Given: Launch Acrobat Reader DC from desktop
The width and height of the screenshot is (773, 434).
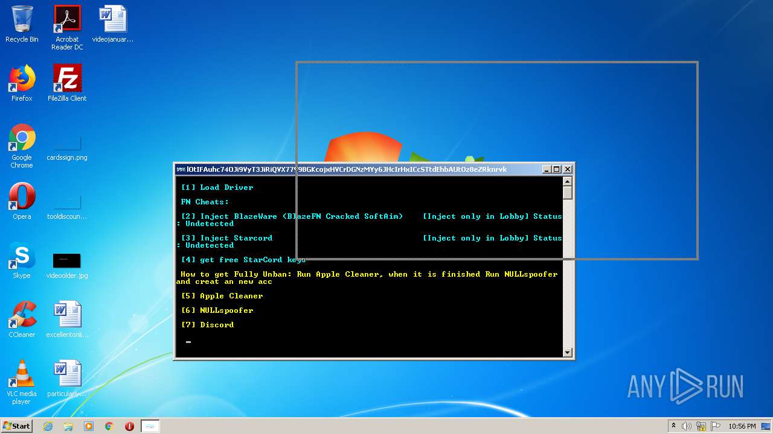Looking at the screenshot, I should (x=67, y=28).
